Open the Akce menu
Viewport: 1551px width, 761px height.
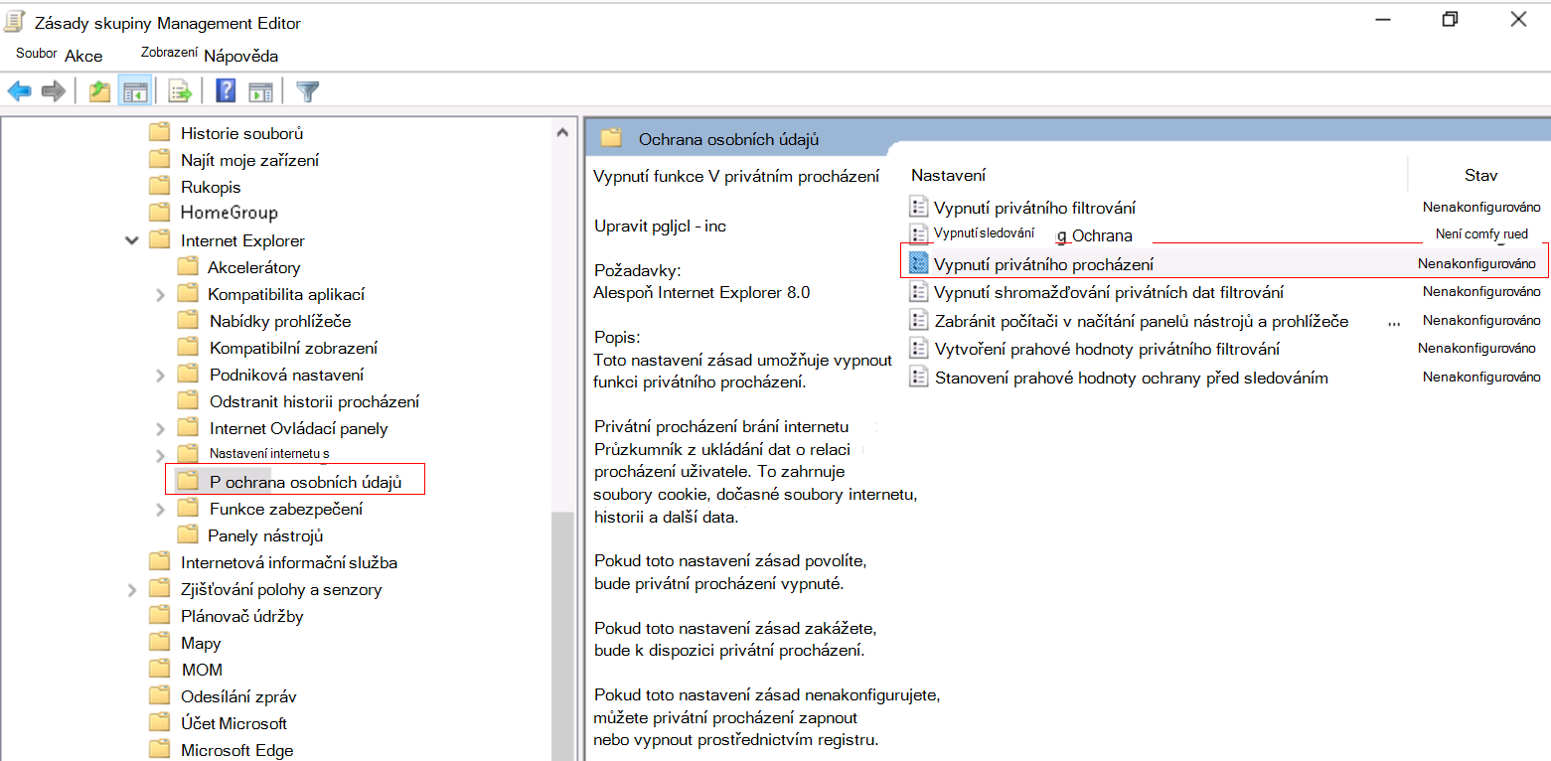[83, 56]
